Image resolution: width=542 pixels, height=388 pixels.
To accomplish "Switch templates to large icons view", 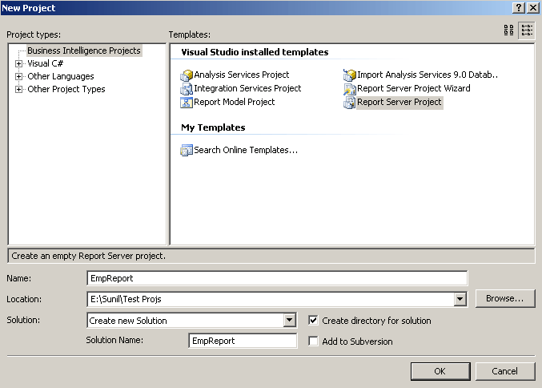I will coord(509,30).
